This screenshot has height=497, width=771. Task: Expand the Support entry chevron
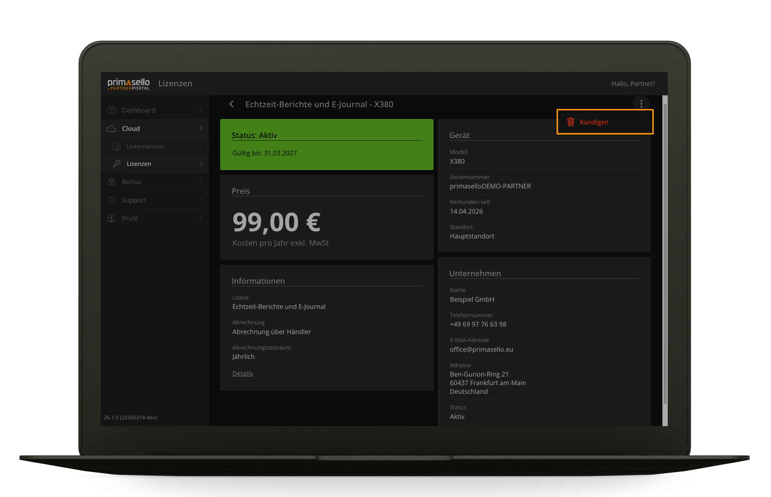pyautogui.click(x=201, y=200)
